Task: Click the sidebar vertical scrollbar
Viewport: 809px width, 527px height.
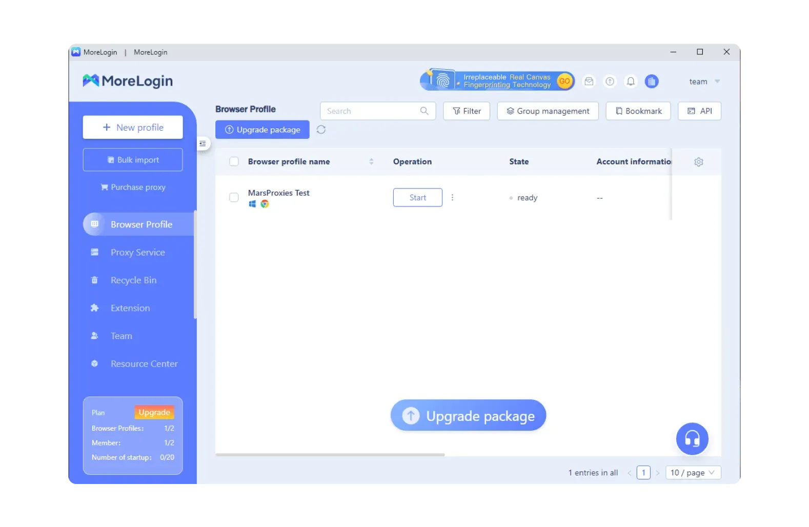Action: tap(195, 265)
